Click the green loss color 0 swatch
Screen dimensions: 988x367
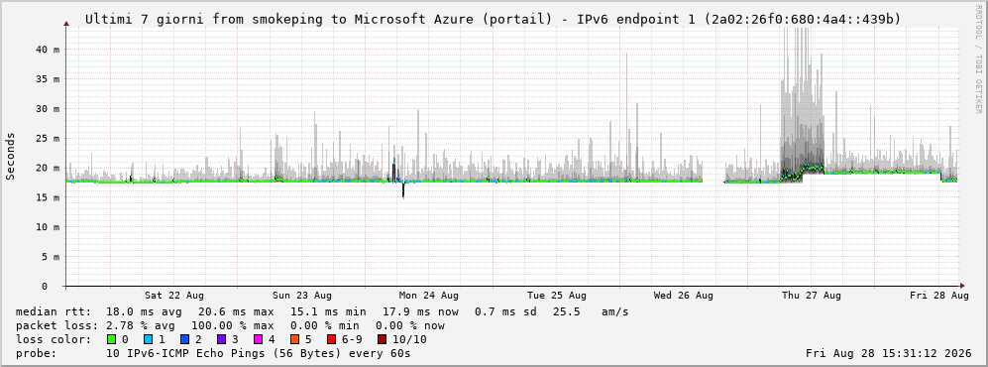click(x=112, y=339)
